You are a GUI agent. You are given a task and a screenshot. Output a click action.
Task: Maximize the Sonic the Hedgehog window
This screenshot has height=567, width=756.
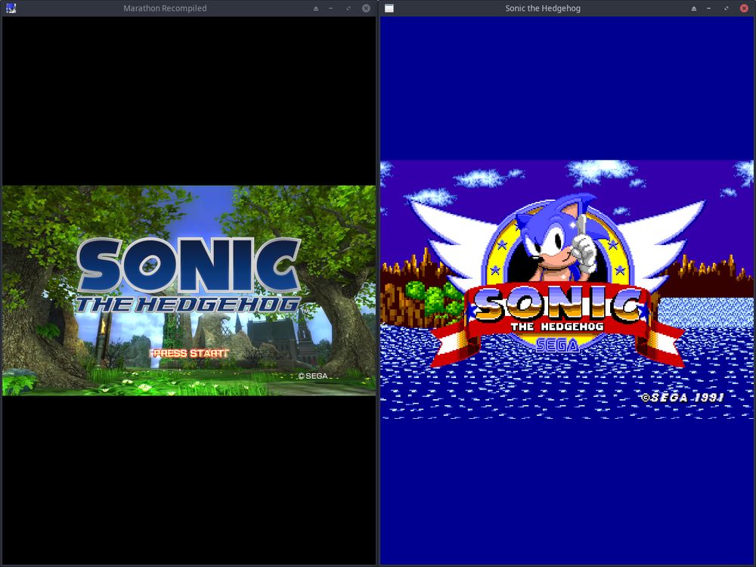(727, 8)
